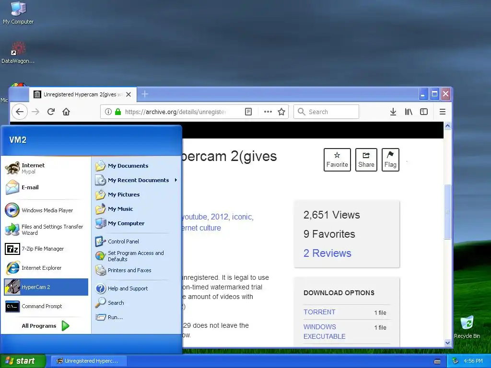Click the Start button
491x368 pixels.
(x=23, y=361)
